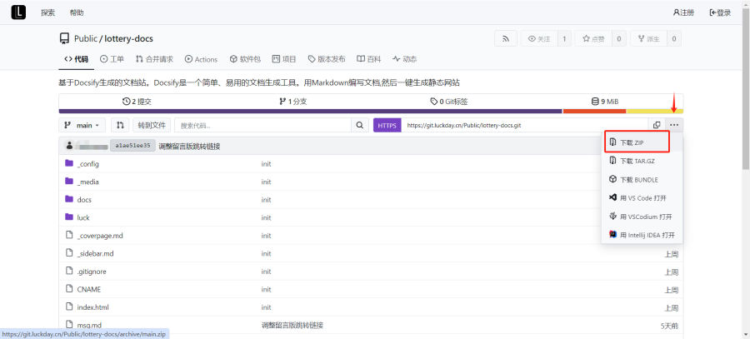The width and height of the screenshot is (750, 339).
Task: Switch to the 百科 tab
Action: pyautogui.click(x=369, y=59)
